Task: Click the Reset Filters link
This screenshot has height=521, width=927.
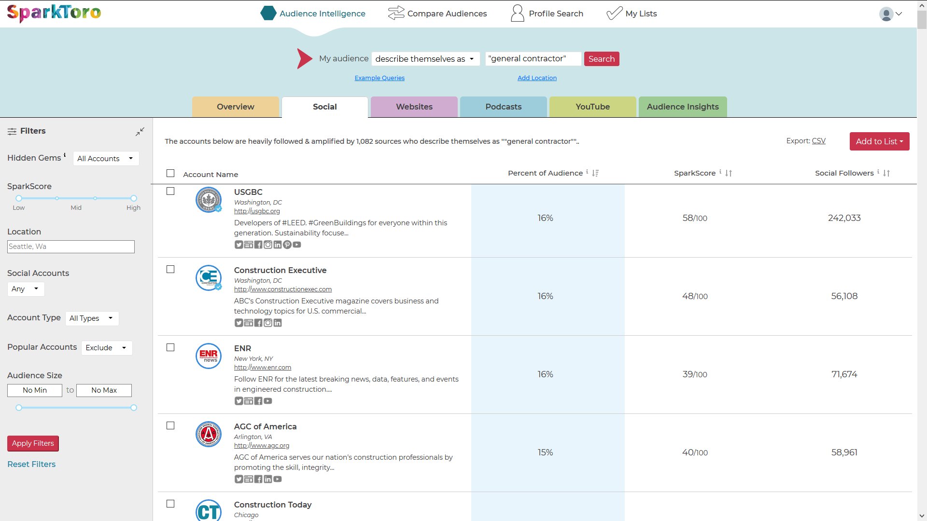Action: [31, 464]
